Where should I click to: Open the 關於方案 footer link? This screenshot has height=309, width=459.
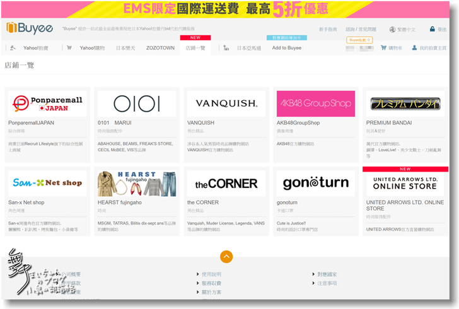211,292
